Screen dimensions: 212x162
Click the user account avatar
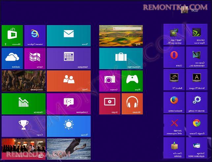[x=185, y=10]
